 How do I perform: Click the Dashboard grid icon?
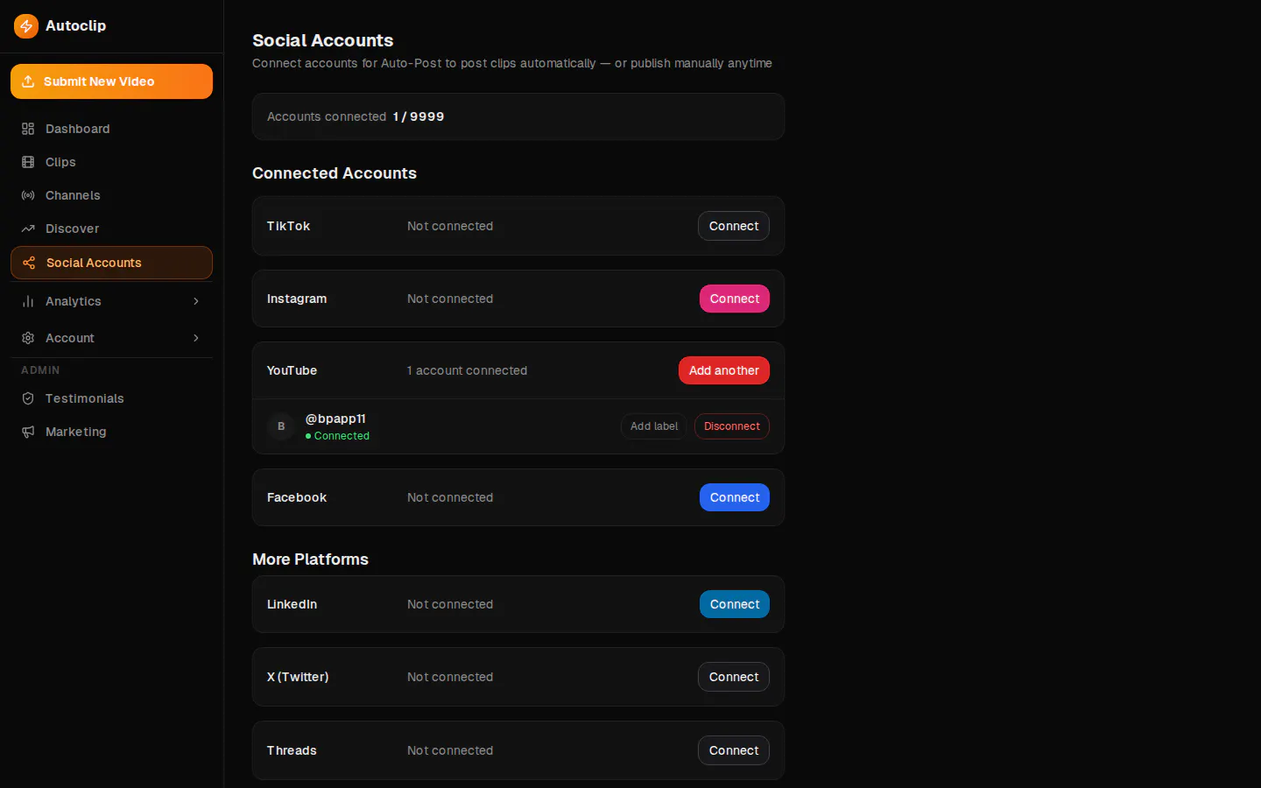pos(28,129)
